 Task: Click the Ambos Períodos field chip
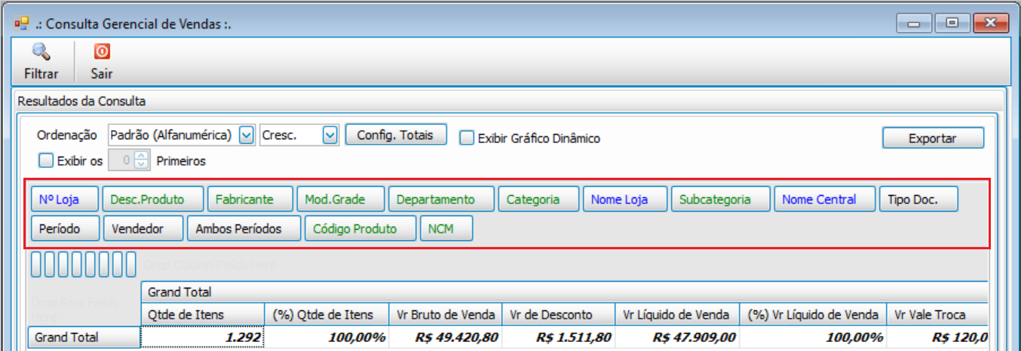pyautogui.click(x=244, y=228)
